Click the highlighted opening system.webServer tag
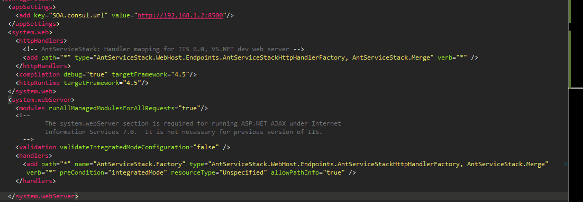 [41, 100]
